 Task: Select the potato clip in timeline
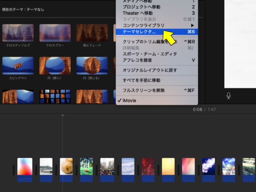pos(66,170)
